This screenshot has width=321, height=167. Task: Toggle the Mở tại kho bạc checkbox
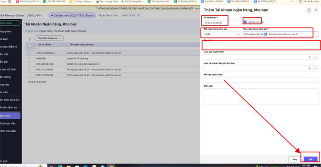[x=245, y=22]
